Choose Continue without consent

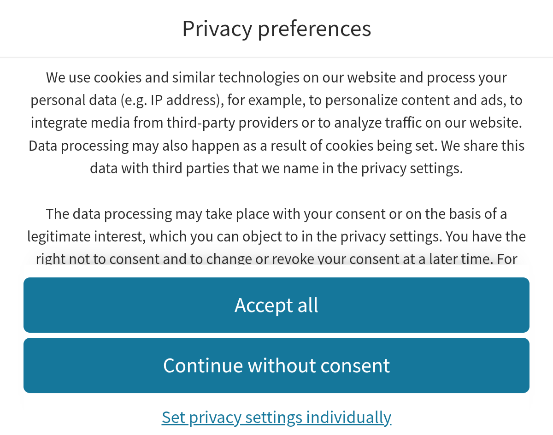[x=276, y=365]
